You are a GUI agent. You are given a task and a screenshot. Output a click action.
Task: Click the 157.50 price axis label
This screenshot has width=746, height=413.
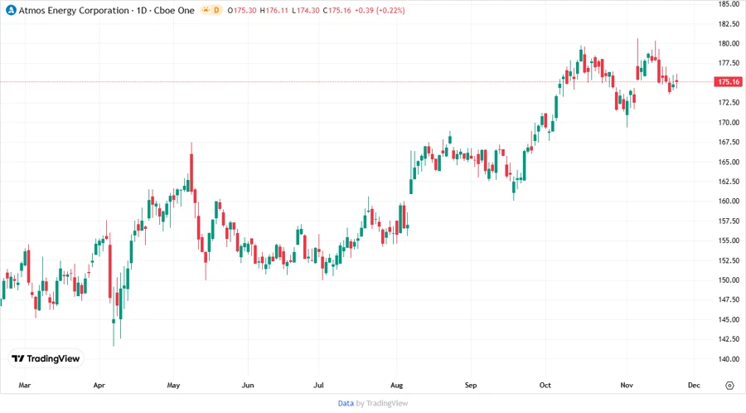coord(729,221)
